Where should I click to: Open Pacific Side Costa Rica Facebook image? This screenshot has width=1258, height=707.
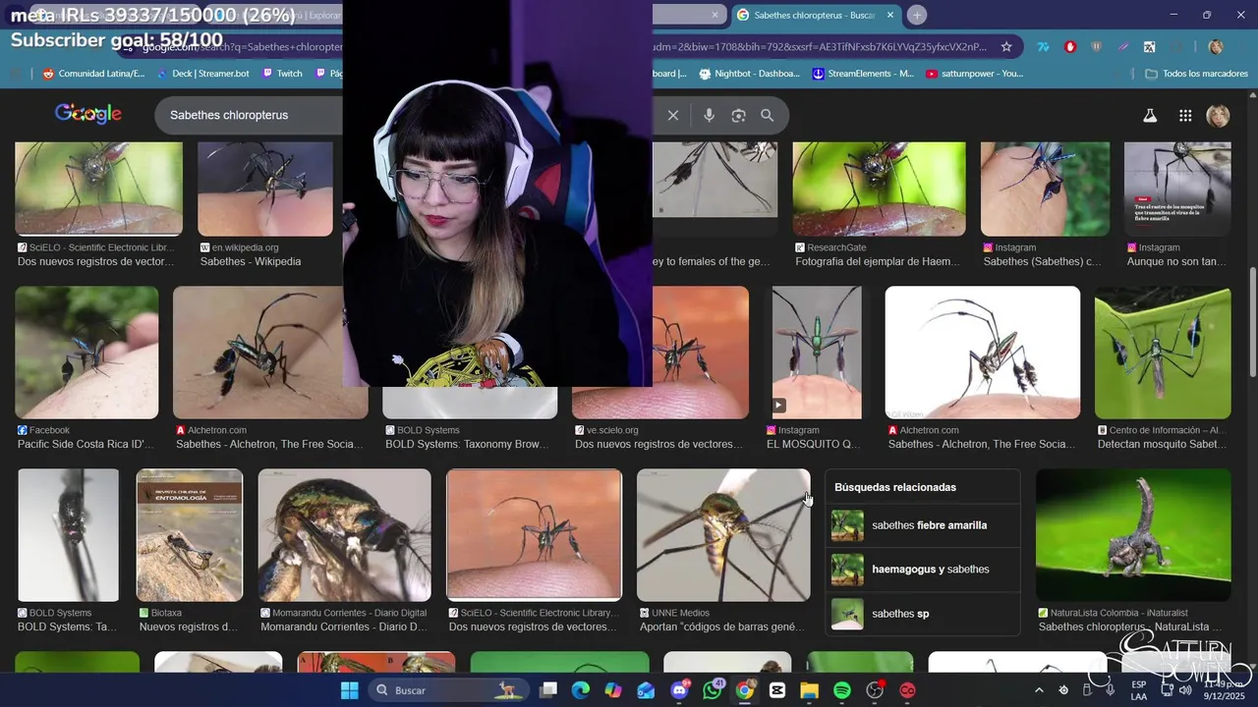(x=86, y=353)
